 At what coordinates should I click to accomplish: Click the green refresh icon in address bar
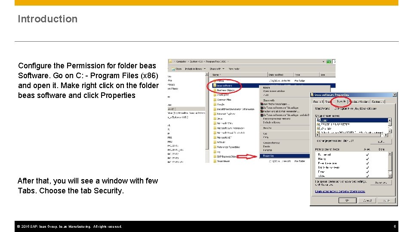pos(329,61)
